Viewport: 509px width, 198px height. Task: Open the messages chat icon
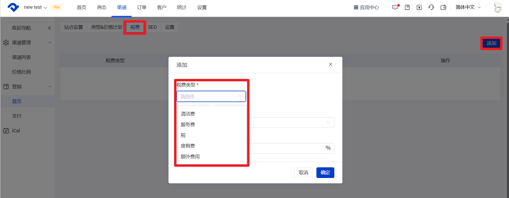tap(395, 7)
